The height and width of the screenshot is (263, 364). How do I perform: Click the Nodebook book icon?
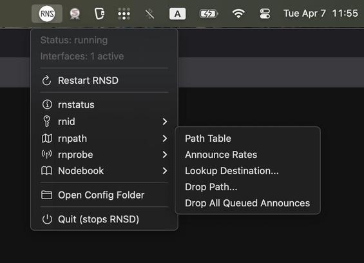point(46,171)
